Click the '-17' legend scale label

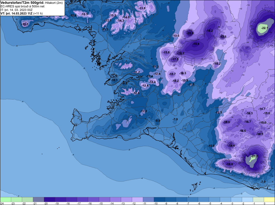click(79, 203)
